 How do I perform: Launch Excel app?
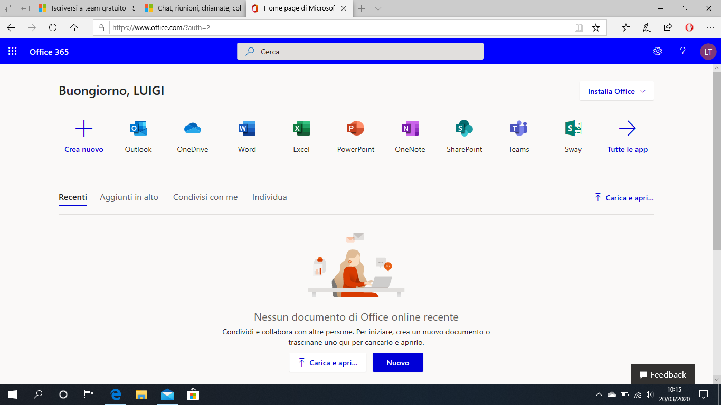click(301, 136)
